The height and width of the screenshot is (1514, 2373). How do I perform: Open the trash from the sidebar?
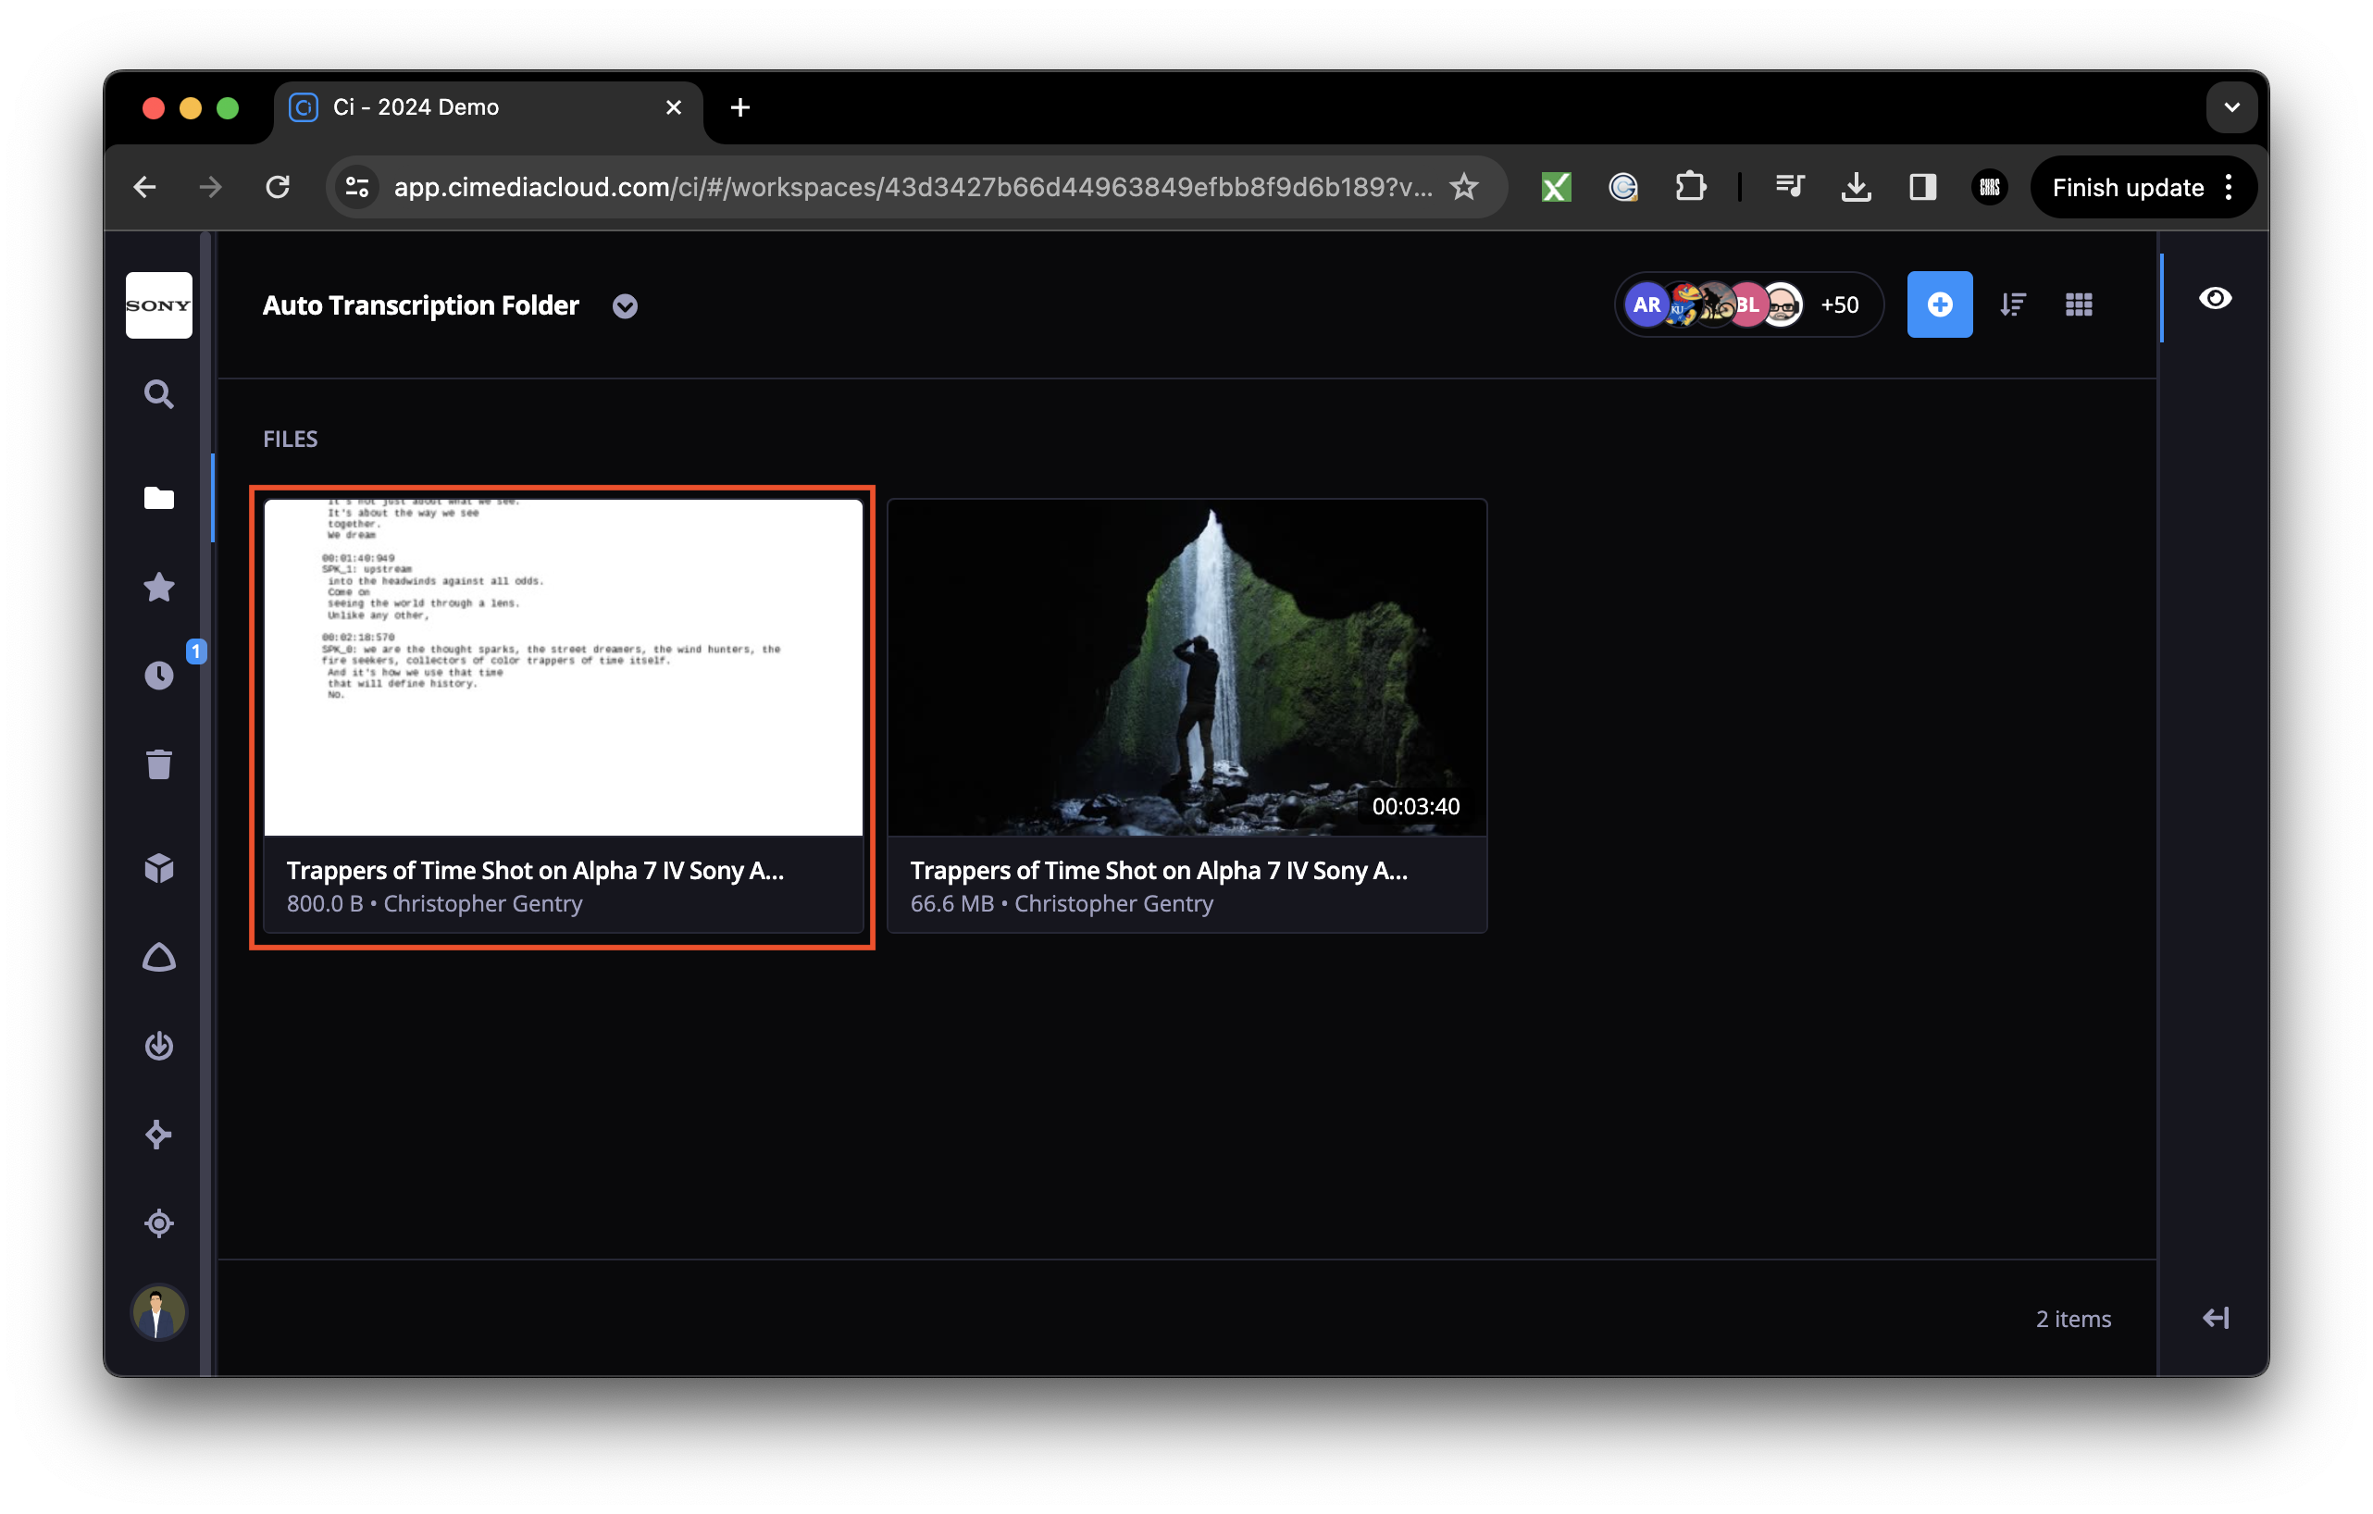pos(157,763)
